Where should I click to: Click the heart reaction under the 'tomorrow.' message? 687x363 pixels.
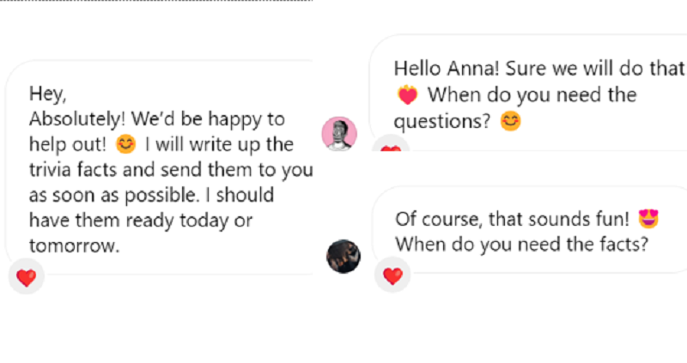point(27,278)
